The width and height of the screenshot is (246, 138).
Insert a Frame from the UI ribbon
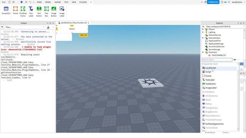click(x=15, y=10)
